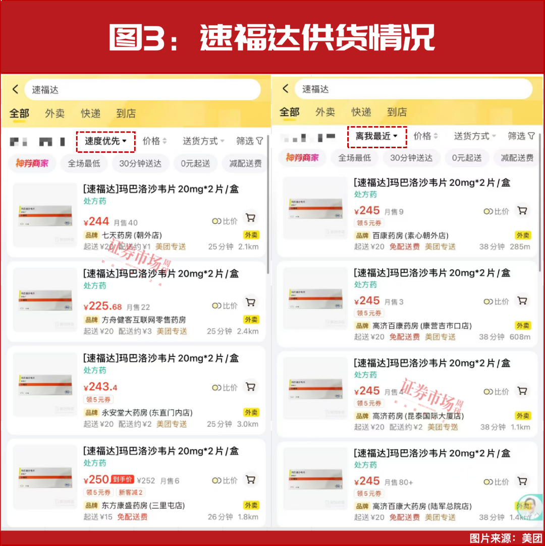Viewport: 545px width, 546px height.
Task: Open the 筛选 filter icon in right panel
Action: (x=531, y=136)
